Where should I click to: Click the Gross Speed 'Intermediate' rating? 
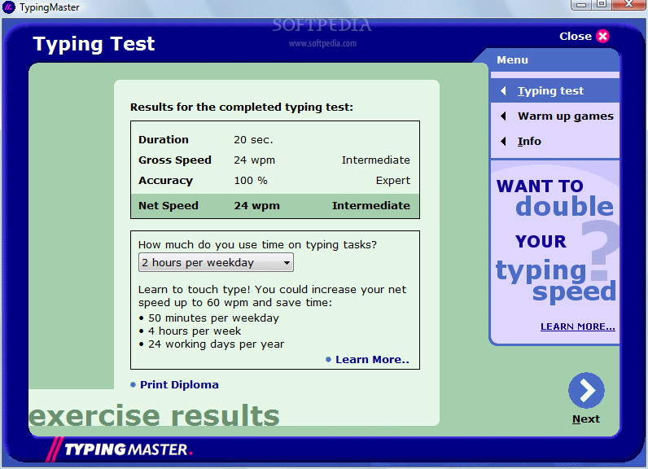click(x=376, y=160)
